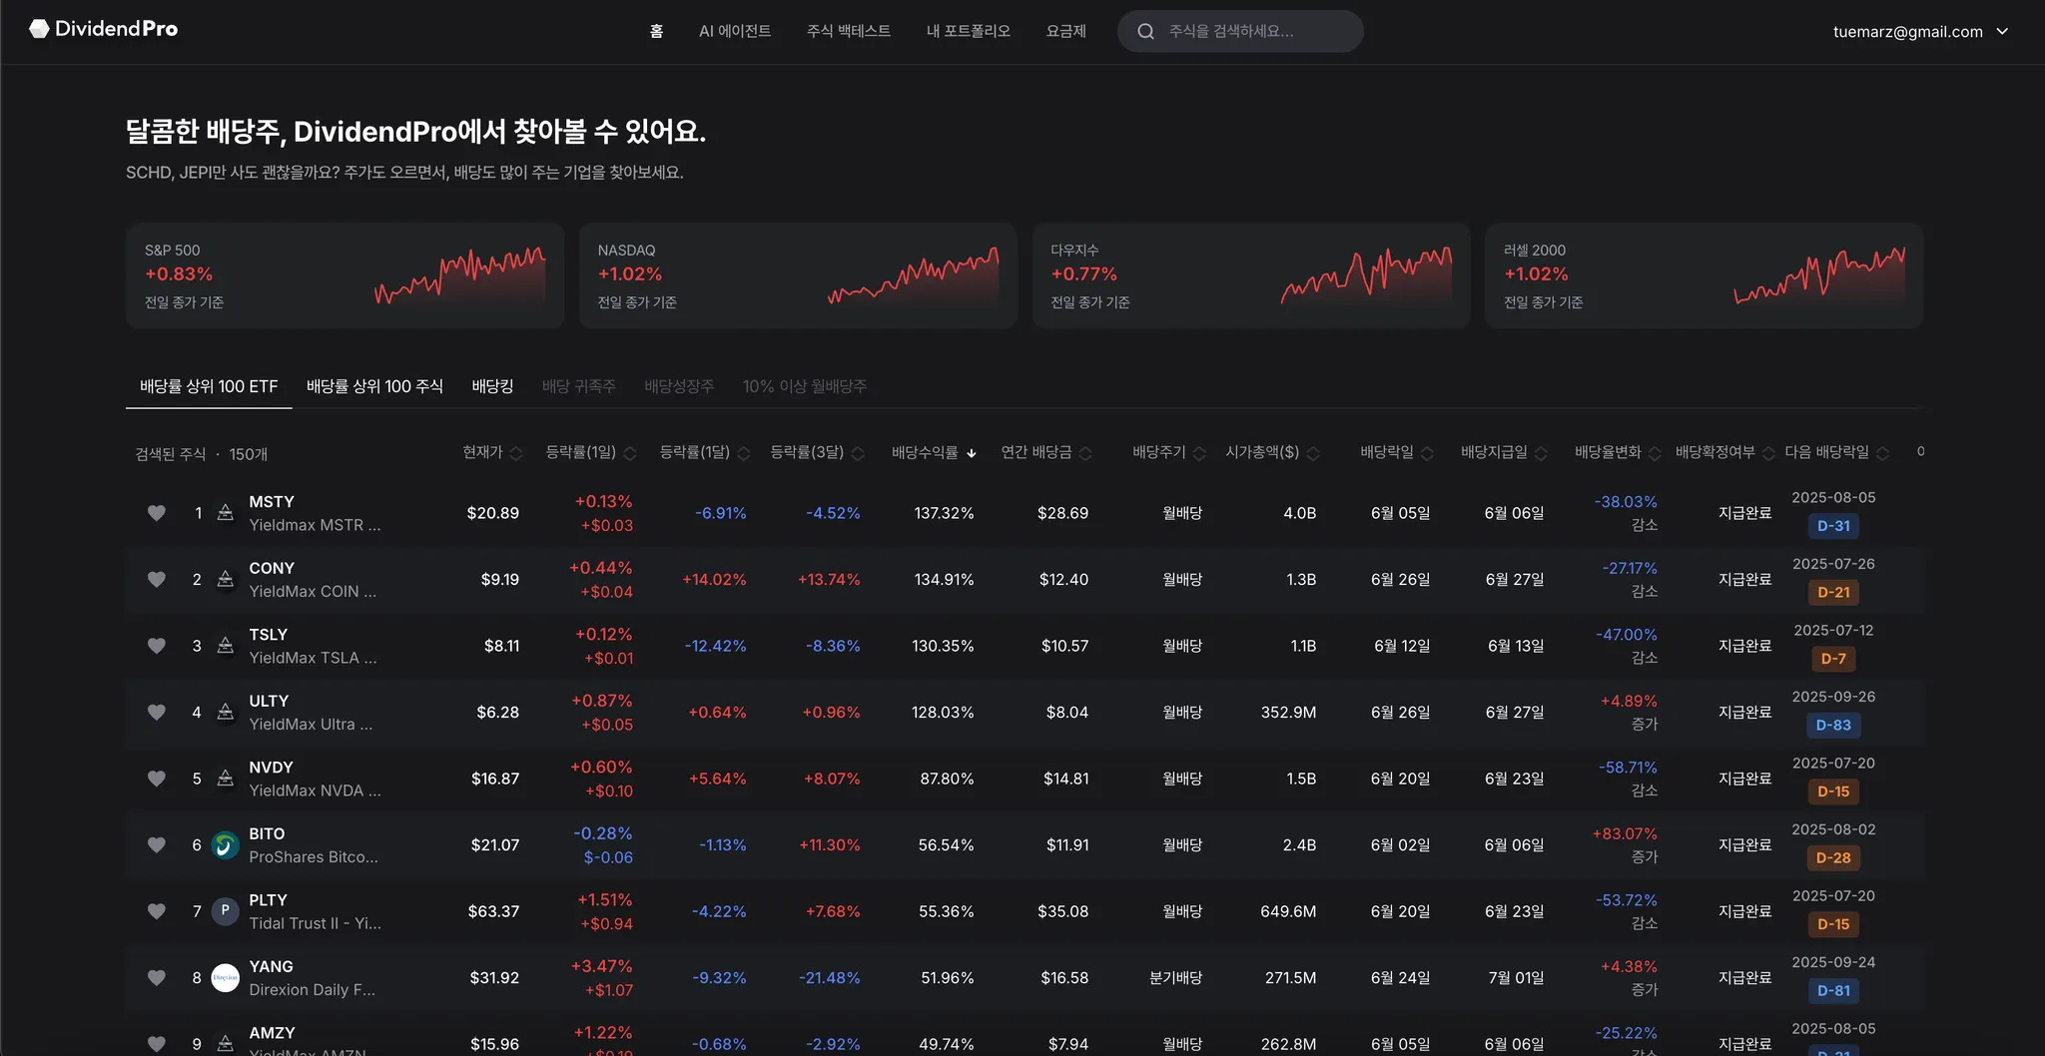
Task: Open the NASDAQ index card
Action: click(798, 275)
